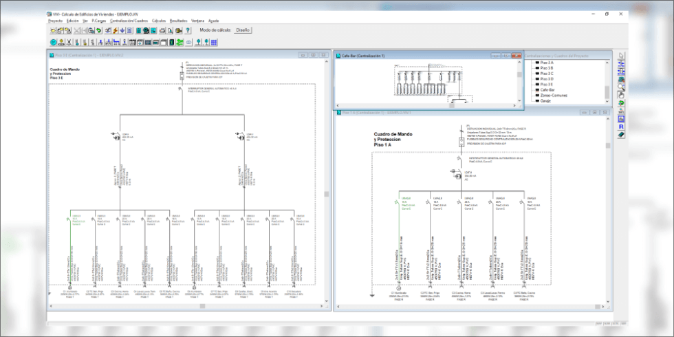Select Garaje in the project tree
The width and height of the screenshot is (674, 337).
pos(546,101)
